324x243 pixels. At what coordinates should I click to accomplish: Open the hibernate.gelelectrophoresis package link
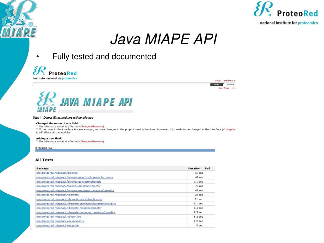(x=69, y=199)
